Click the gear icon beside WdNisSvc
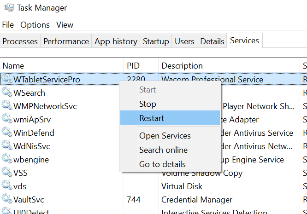This screenshot has height=214, width=307. tap(7, 146)
